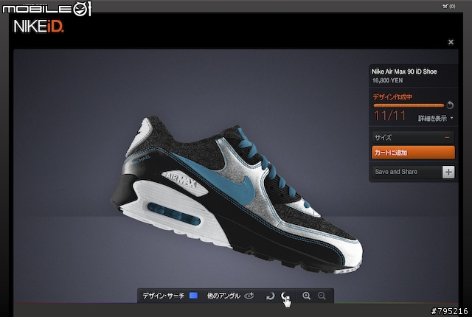
Task: Reset the design with the undo arrow icon
Action: (x=450, y=105)
